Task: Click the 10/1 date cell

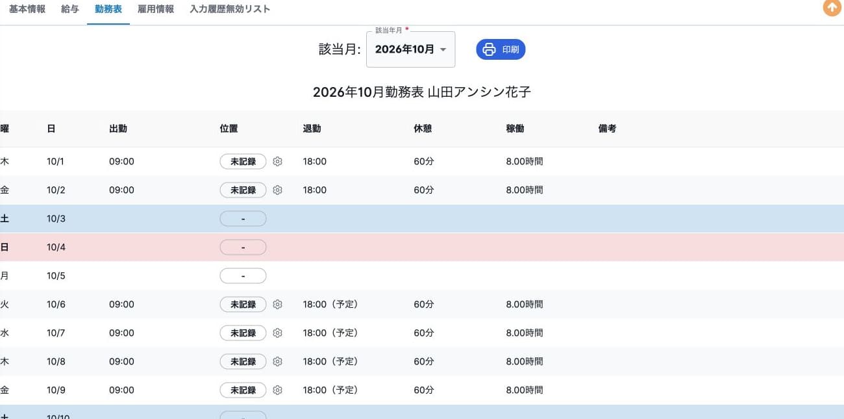Action: pos(56,162)
